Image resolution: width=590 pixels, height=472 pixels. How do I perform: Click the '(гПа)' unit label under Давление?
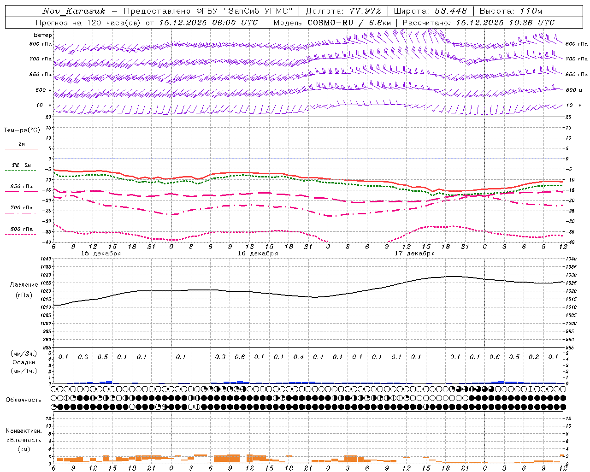(x=24, y=295)
